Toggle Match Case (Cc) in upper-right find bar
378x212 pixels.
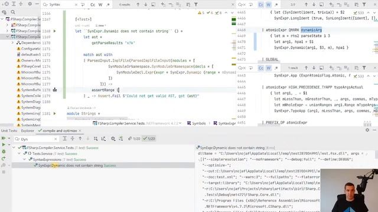pyautogui.click(x=261, y=5)
